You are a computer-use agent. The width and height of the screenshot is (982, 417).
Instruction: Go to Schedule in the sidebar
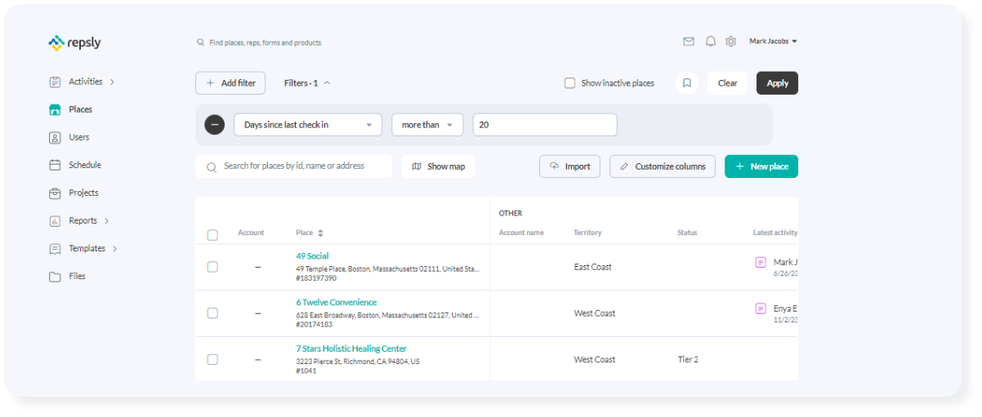[x=84, y=165]
